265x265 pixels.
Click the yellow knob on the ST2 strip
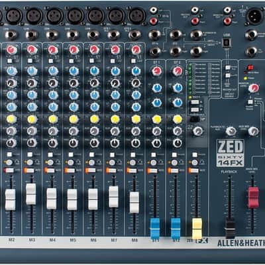coord(178,119)
